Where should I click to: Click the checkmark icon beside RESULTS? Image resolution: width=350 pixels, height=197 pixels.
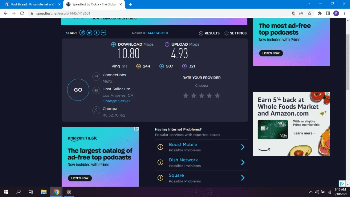tap(201, 33)
